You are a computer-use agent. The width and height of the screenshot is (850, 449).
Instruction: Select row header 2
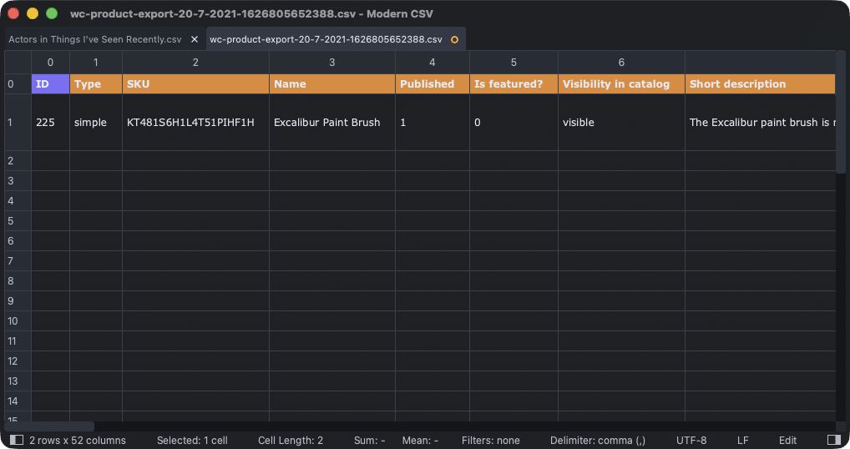(18, 161)
